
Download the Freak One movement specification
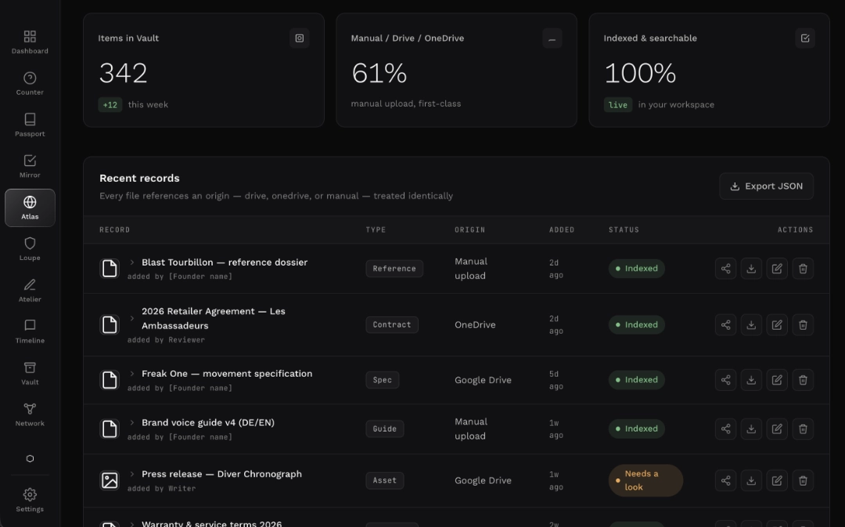751,380
